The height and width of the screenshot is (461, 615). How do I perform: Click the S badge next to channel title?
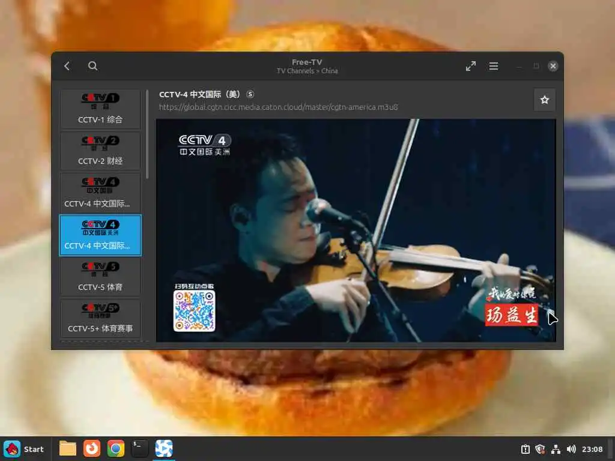click(x=250, y=94)
